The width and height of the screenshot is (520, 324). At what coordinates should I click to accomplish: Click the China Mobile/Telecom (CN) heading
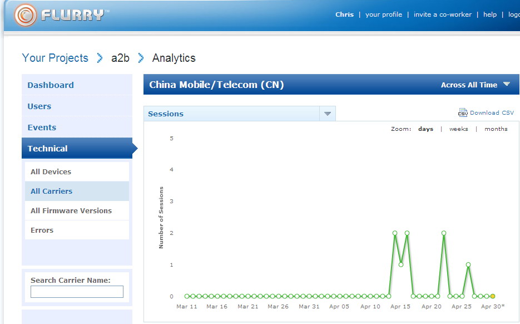pyautogui.click(x=216, y=85)
